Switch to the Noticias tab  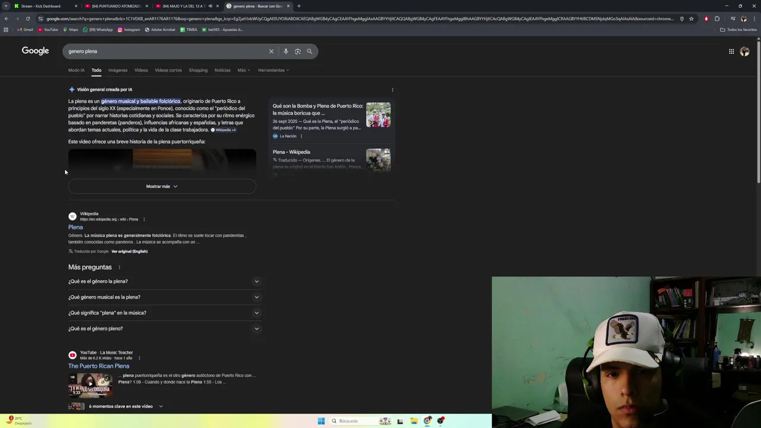(222, 70)
